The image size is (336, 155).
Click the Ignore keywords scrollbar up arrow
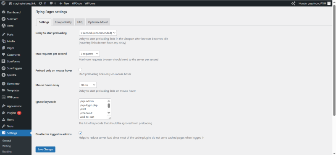109,101
